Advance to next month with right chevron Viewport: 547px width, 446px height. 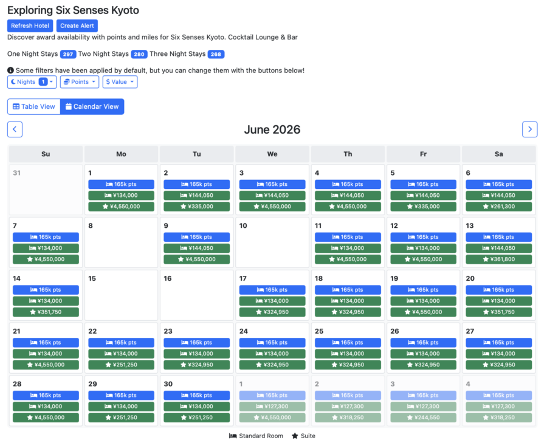pos(529,129)
